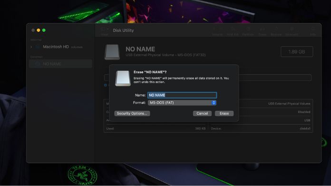Click the "Disabled" value in the info table
This screenshot has height=186, width=331.
point(304,112)
